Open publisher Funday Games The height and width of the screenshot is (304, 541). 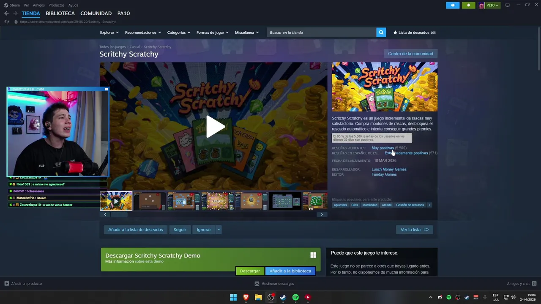(384, 174)
